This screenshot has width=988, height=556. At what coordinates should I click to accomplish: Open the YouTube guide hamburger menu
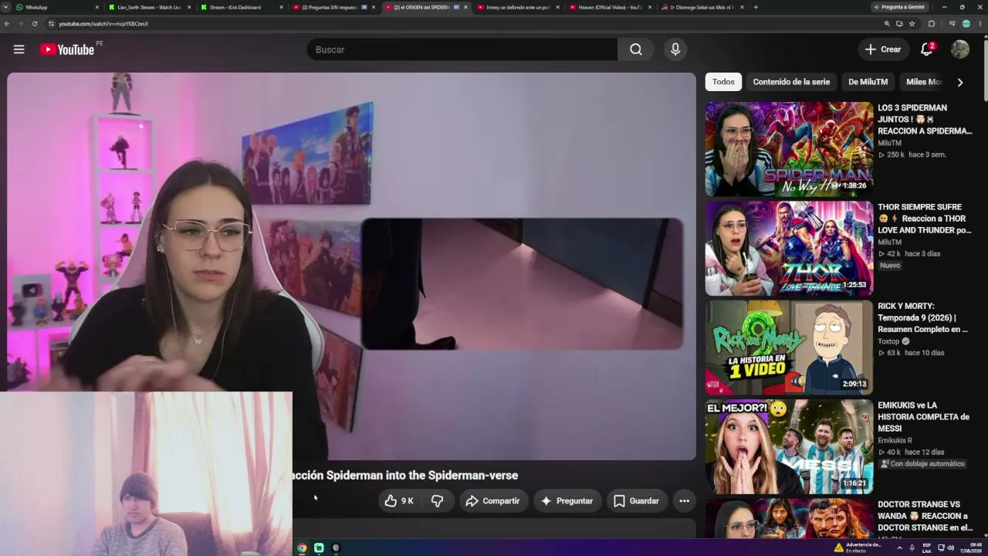[19, 49]
